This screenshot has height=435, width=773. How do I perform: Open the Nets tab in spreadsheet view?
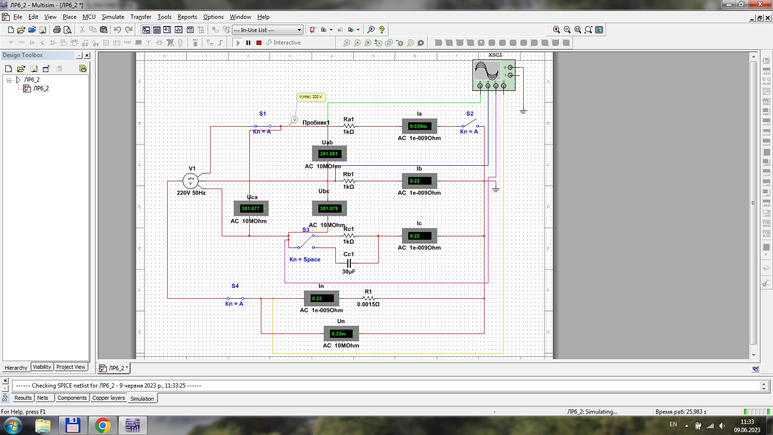coord(43,398)
